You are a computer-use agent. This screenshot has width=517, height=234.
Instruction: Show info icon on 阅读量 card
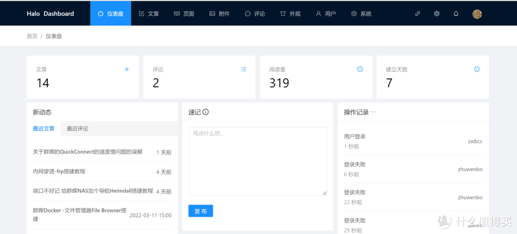tap(360, 69)
